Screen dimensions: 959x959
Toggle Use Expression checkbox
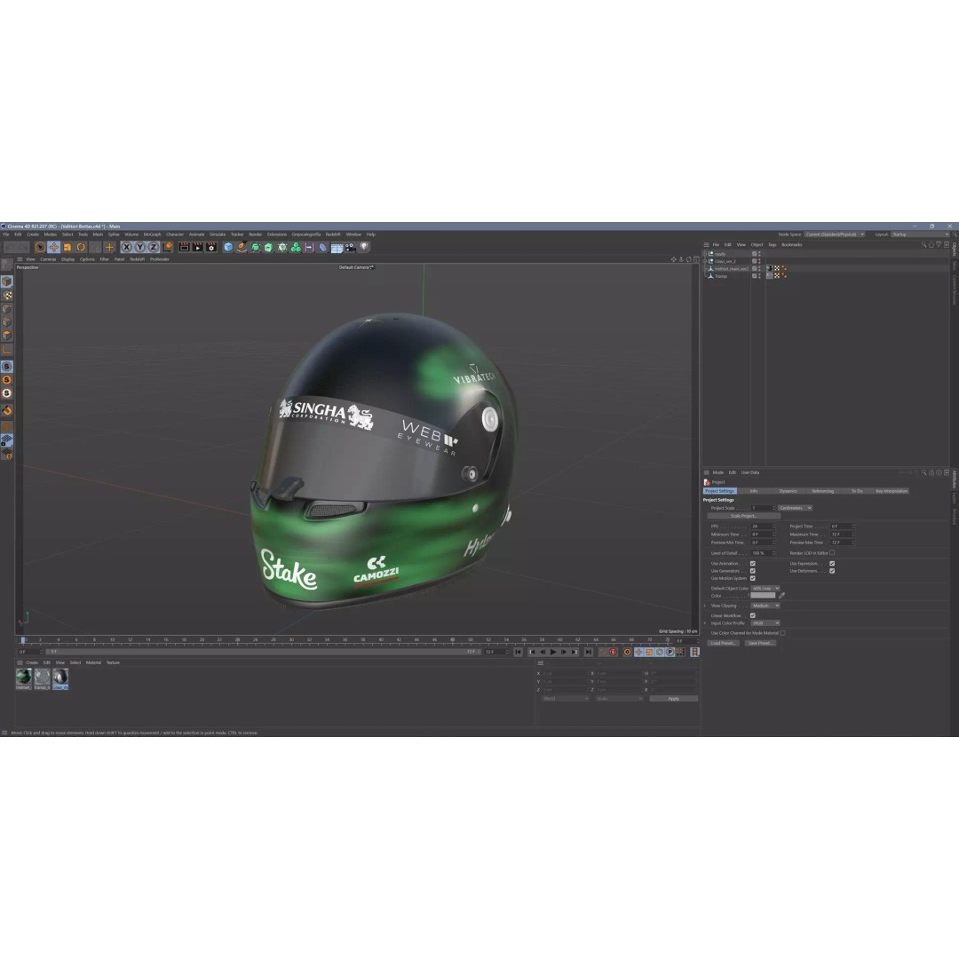[832, 563]
